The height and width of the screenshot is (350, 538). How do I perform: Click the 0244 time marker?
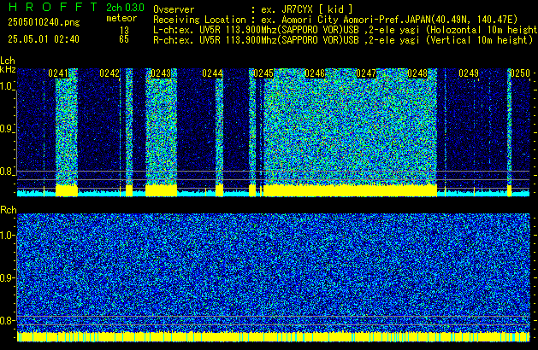pos(212,73)
